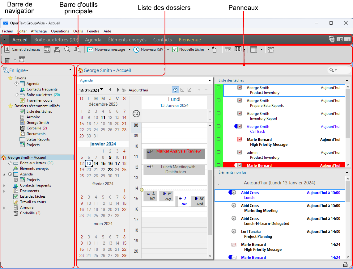Collapse the Aujourd'hui group in Éléments non lus
Viewport: 353px width, 269px height.
(x=219, y=184)
